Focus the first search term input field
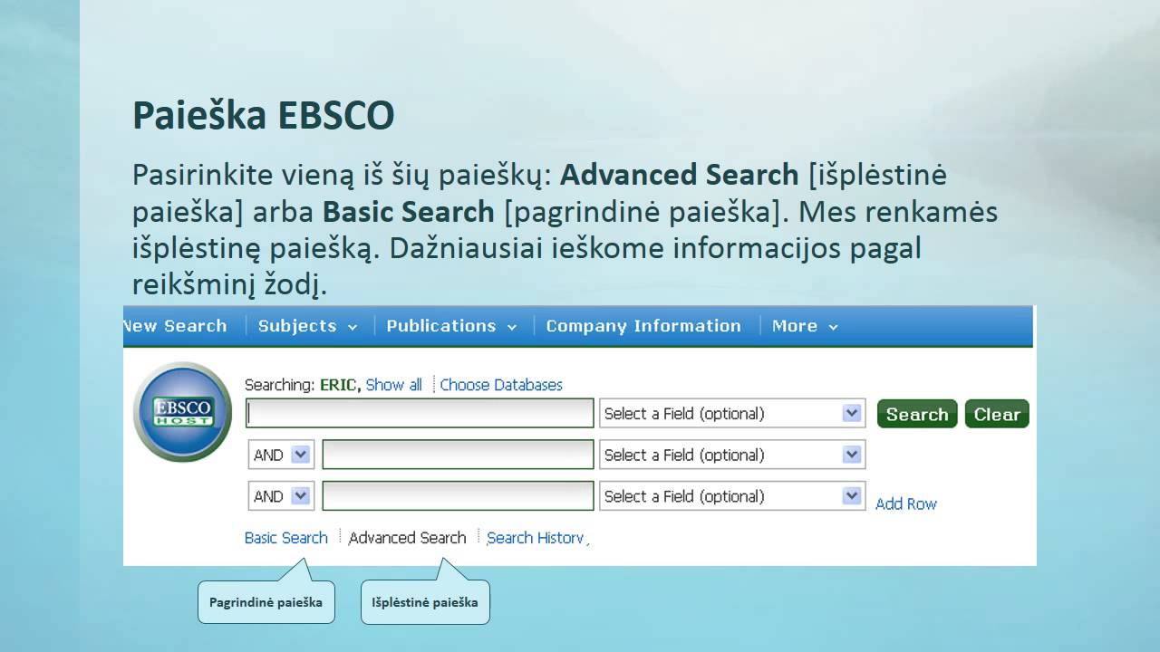 pyautogui.click(x=420, y=413)
